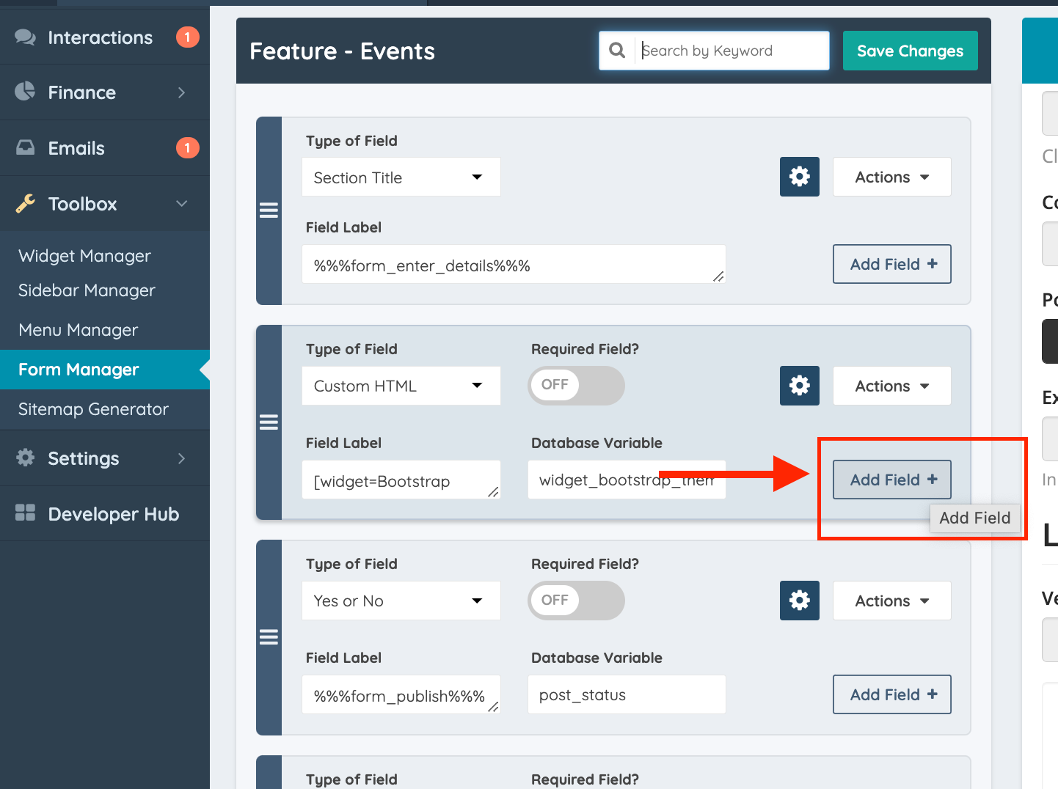Viewport: 1058px width, 789px height.
Task: Open Sidebar Manager in sidebar
Action: (x=87, y=290)
